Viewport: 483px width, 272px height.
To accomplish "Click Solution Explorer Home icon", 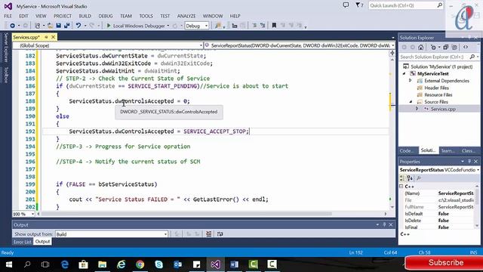I will pos(421,47).
